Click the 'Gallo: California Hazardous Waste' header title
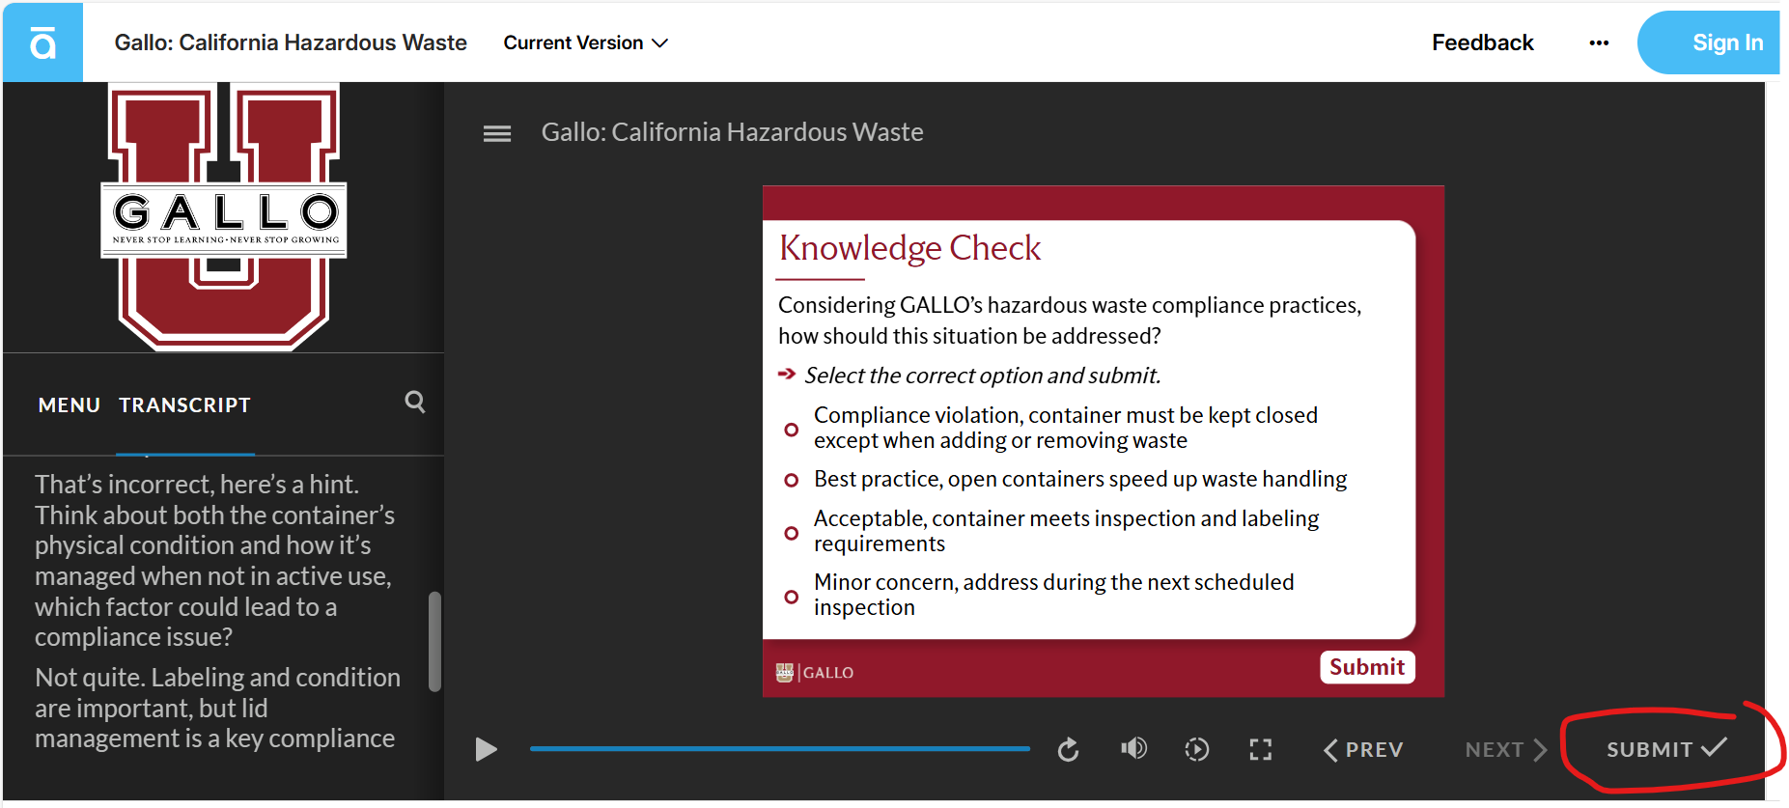This screenshot has width=1789, height=808. 291,42
